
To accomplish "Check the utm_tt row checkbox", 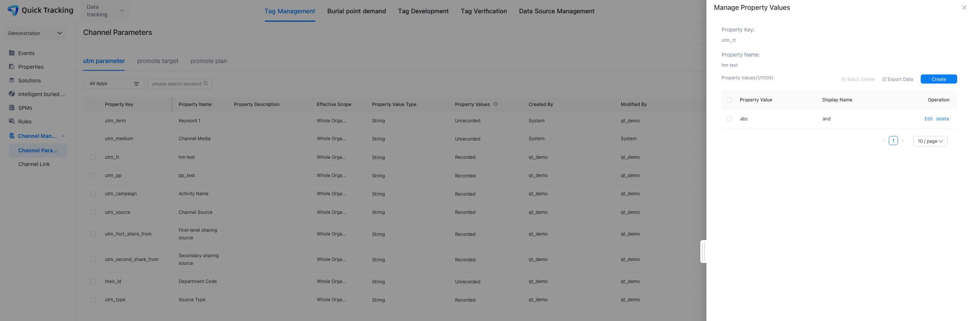I will [93, 157].
